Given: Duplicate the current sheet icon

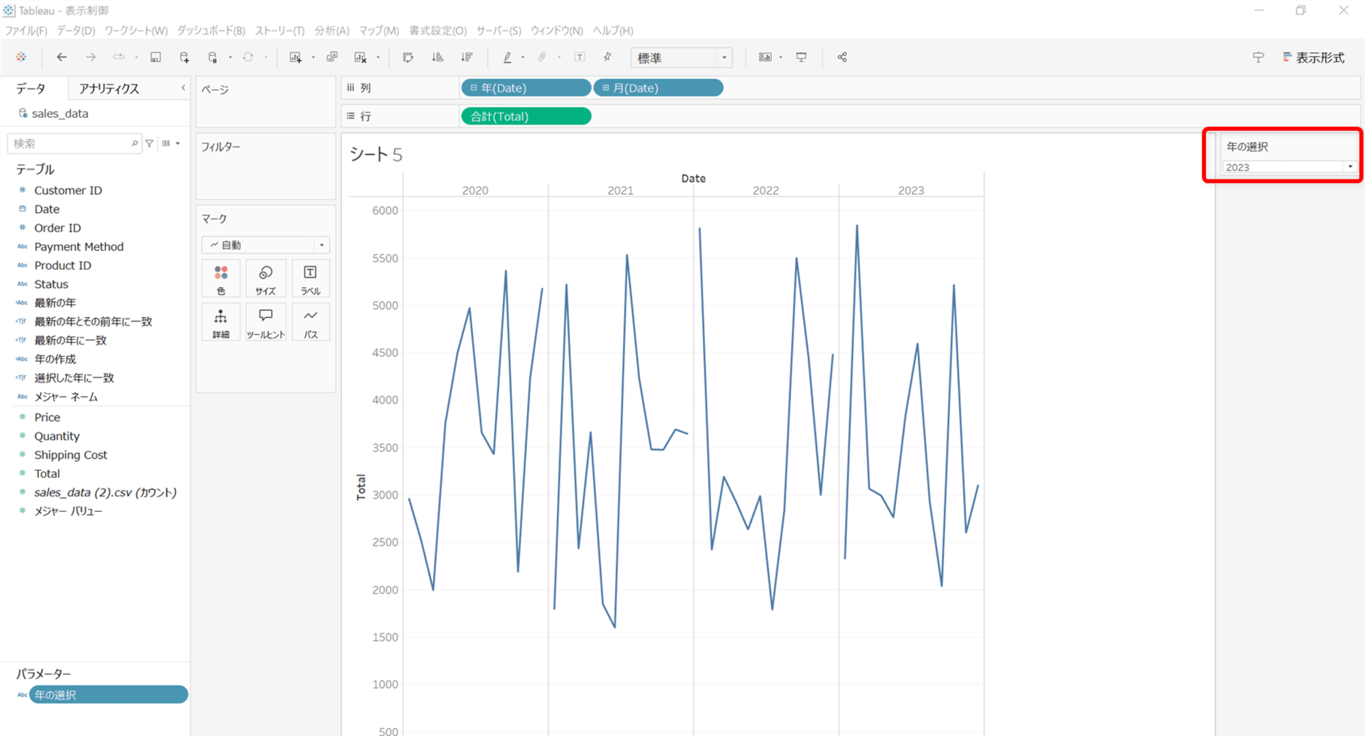Looking at the screenshot, I should click(332, 57).
